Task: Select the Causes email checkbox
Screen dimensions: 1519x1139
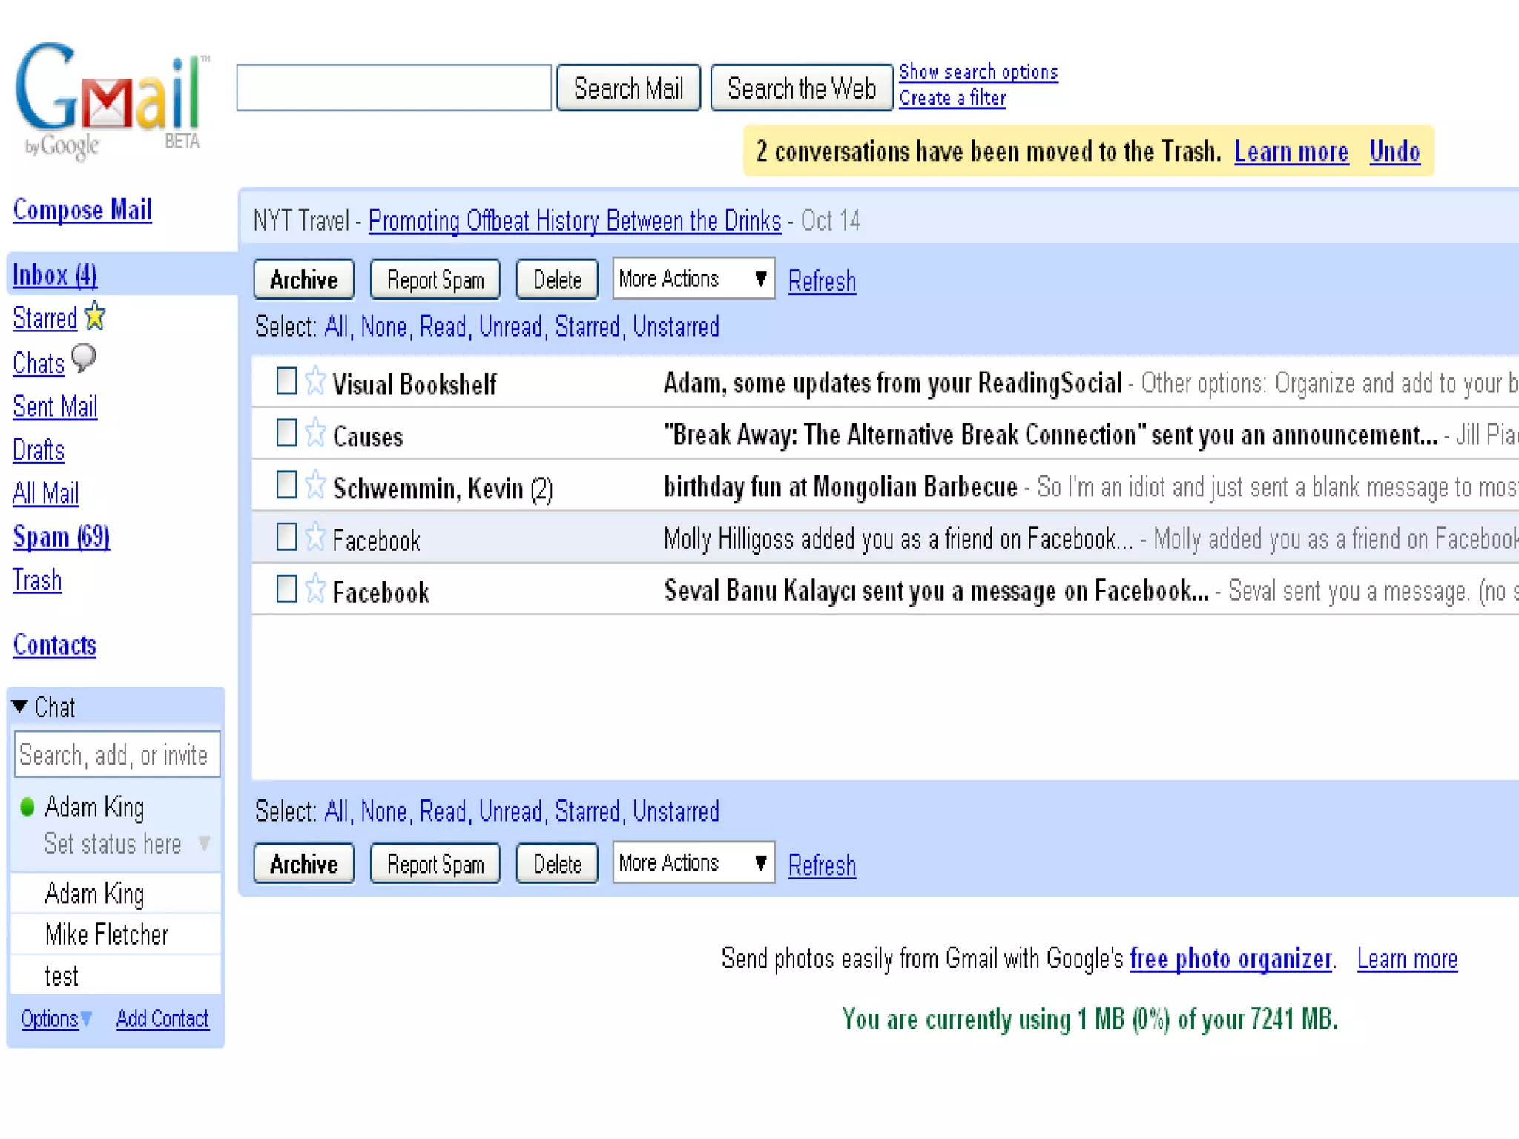Action: pyautogui.click(x=286, y=433)
